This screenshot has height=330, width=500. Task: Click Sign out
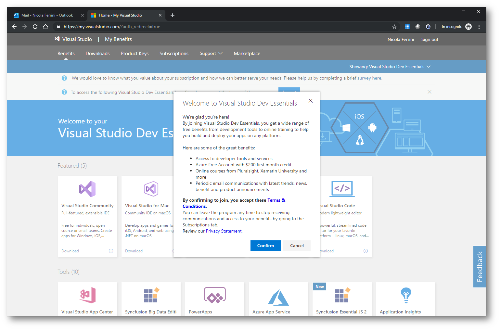(430, 39)
